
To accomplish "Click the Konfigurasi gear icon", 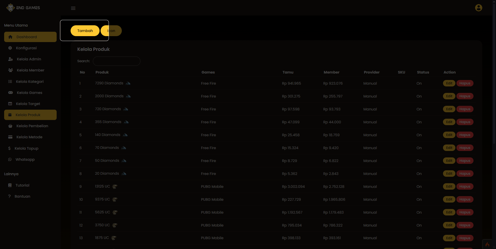I will (10, 48).
